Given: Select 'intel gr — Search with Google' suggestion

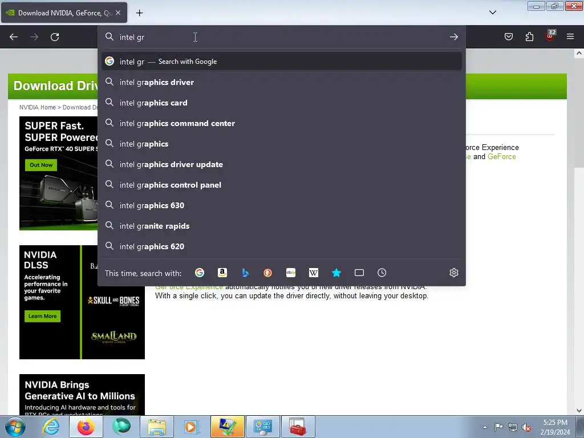Looking at the screenshot, I should tap(282, 62).
